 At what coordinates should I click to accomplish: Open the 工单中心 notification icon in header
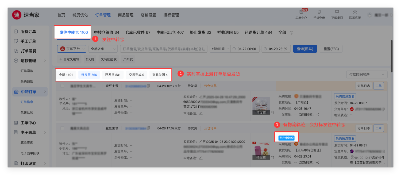[301, 12]
